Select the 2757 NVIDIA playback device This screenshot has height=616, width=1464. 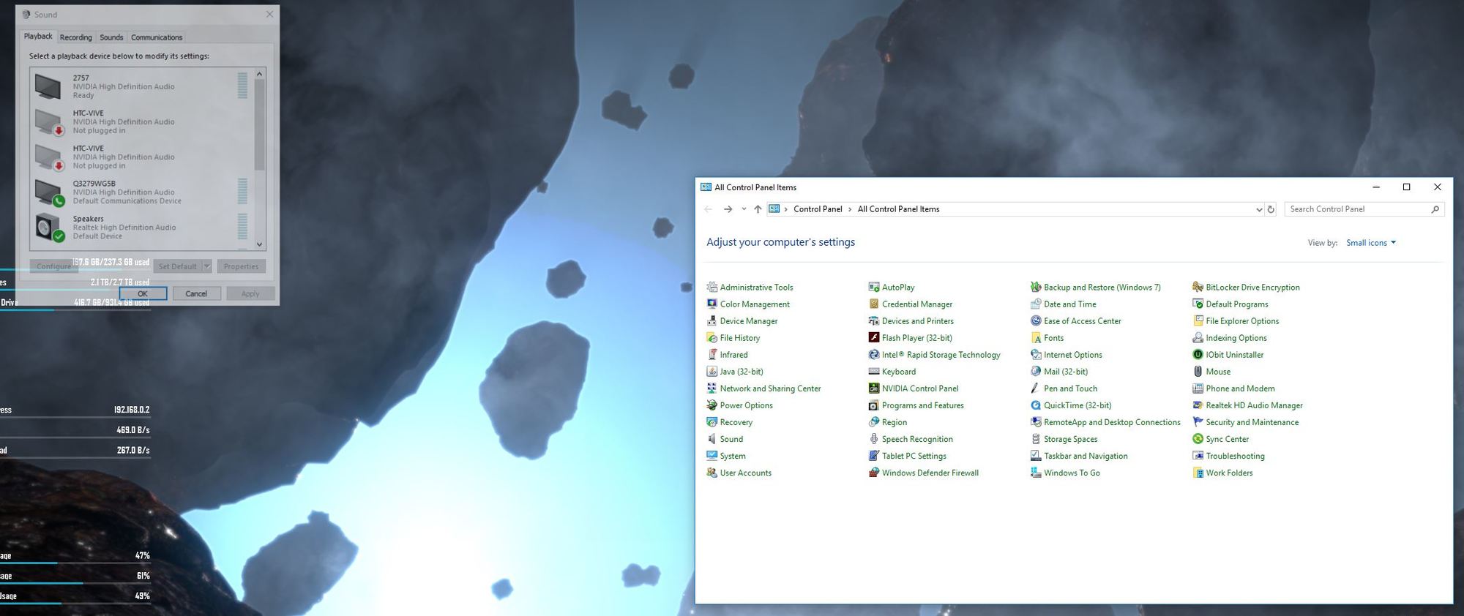coord(142,86)
